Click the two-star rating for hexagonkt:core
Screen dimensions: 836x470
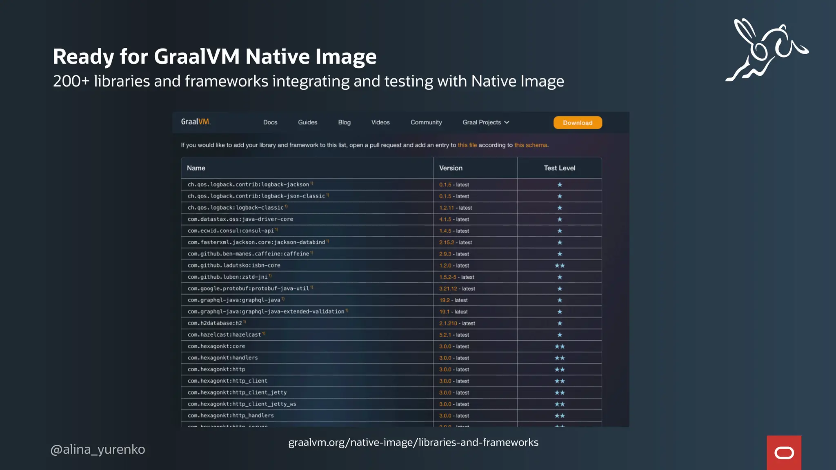tap(560, 346)
